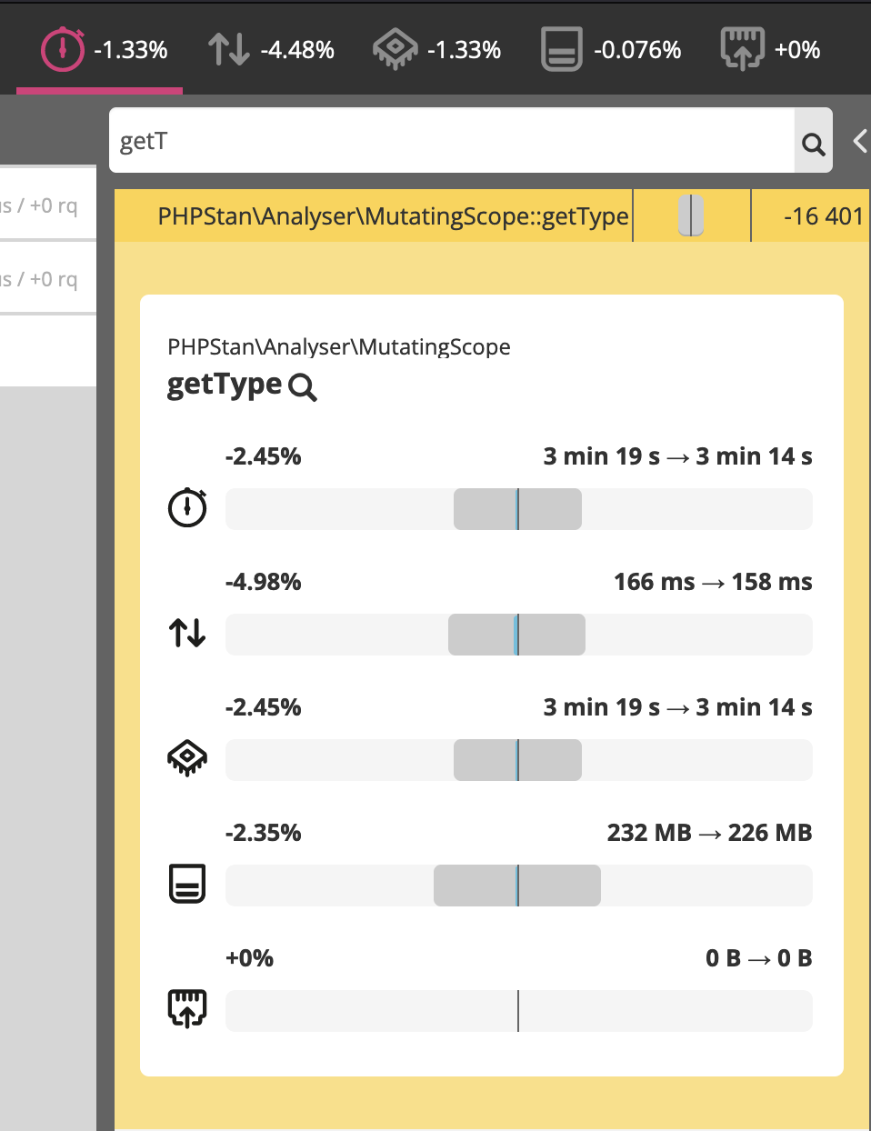Switch to the network dimension showing +0%
The image size is (871, 1131).
pyautogui.click(x=770, y=49)
